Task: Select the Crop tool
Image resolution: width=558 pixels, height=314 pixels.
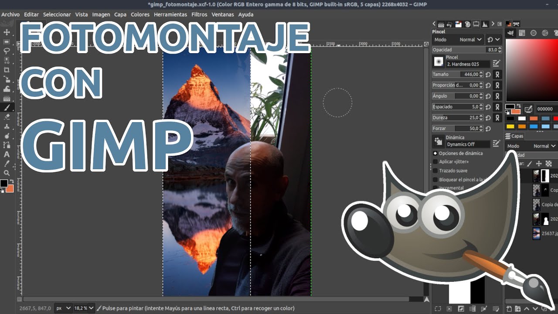Action: click(x=7, y=70)
